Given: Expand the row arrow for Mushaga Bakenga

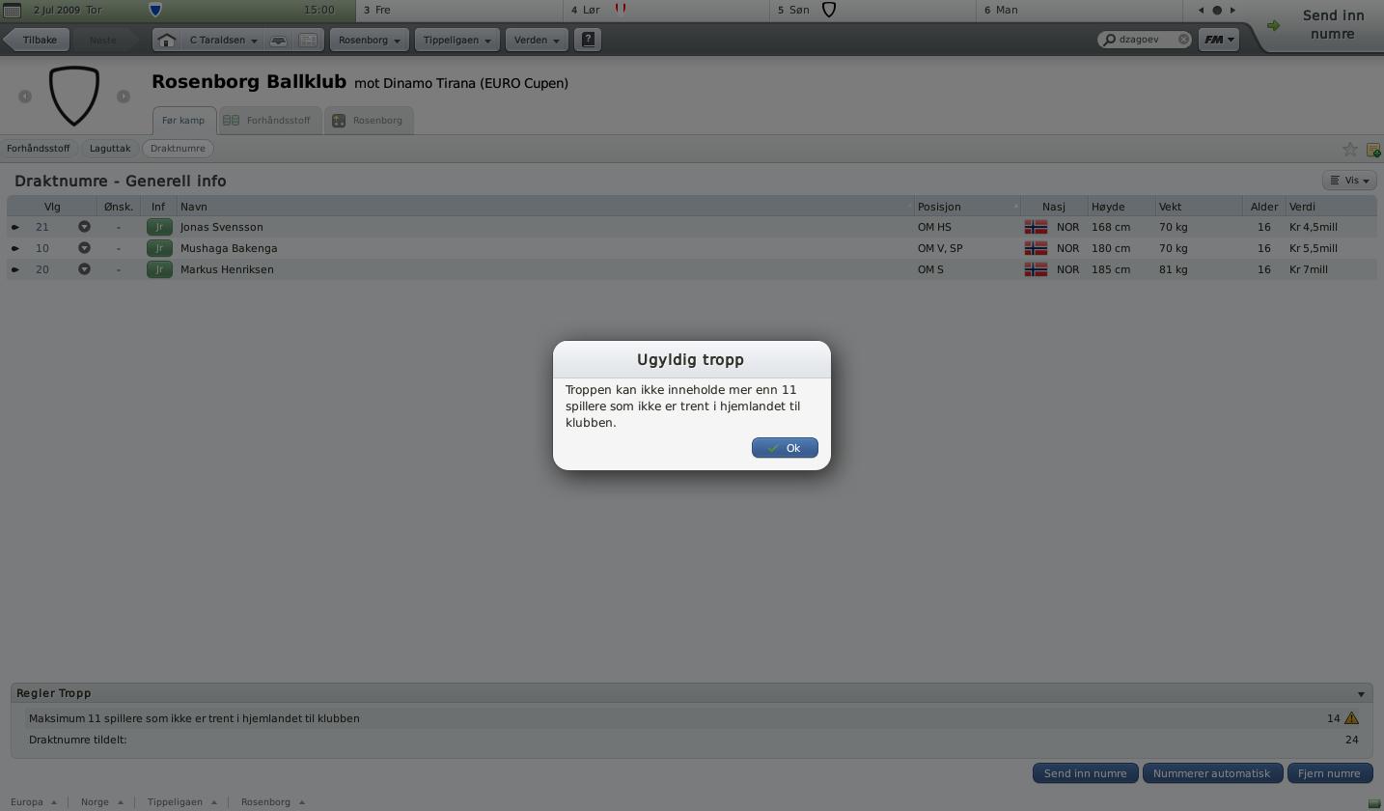Looking at the screenshot, I should pyautogui.click(x=15, y=248).
